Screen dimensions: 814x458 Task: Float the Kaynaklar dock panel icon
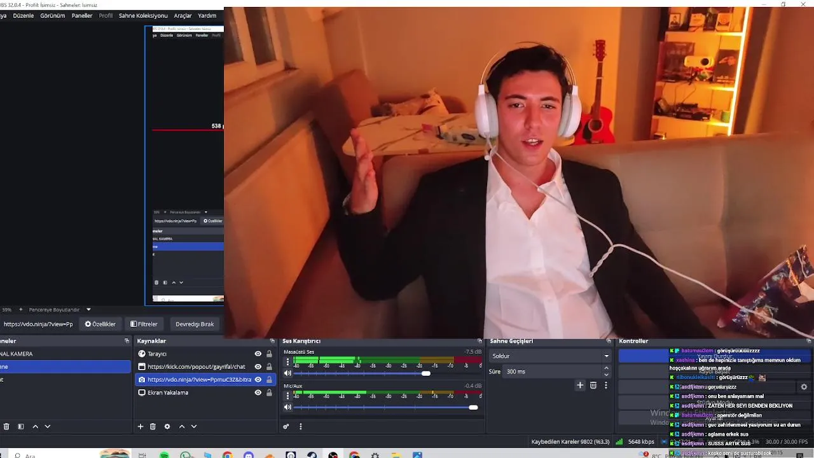pos(272,341)
